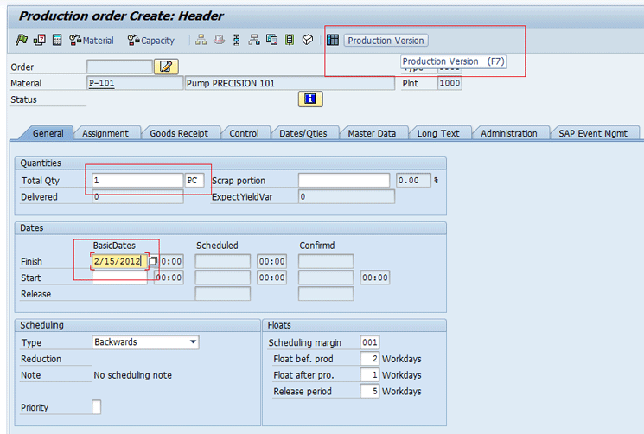Click the Total Qty input field
The width and height of the screenshot is (644, 434).
tap(137, 181)
